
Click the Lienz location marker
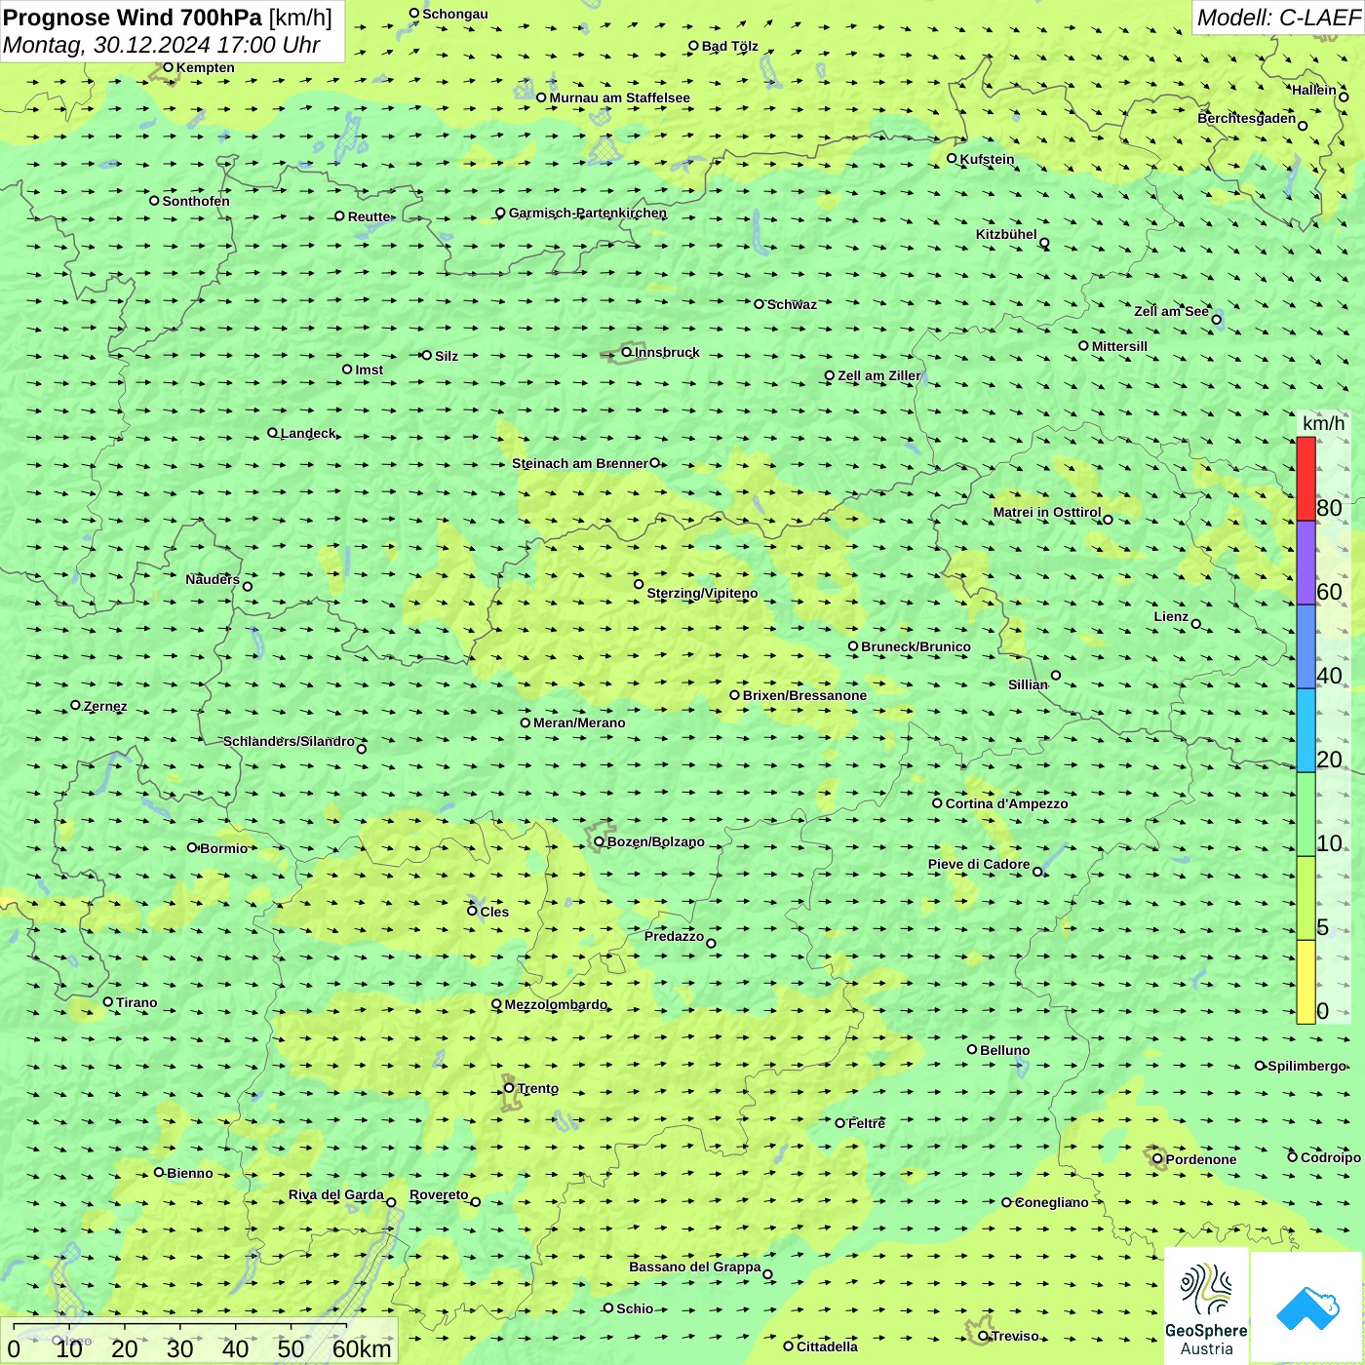click(1196, 624)
